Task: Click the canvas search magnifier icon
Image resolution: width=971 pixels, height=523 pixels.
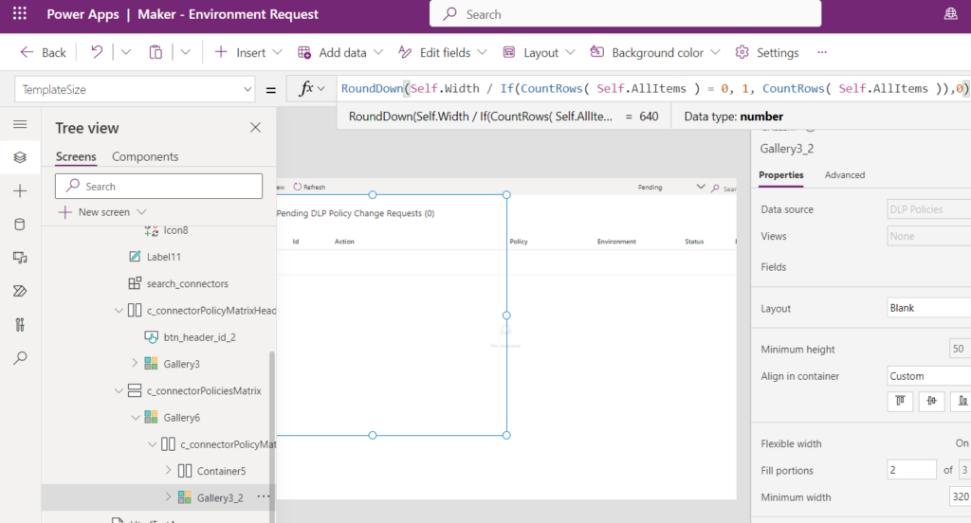Action: [715, 188]
